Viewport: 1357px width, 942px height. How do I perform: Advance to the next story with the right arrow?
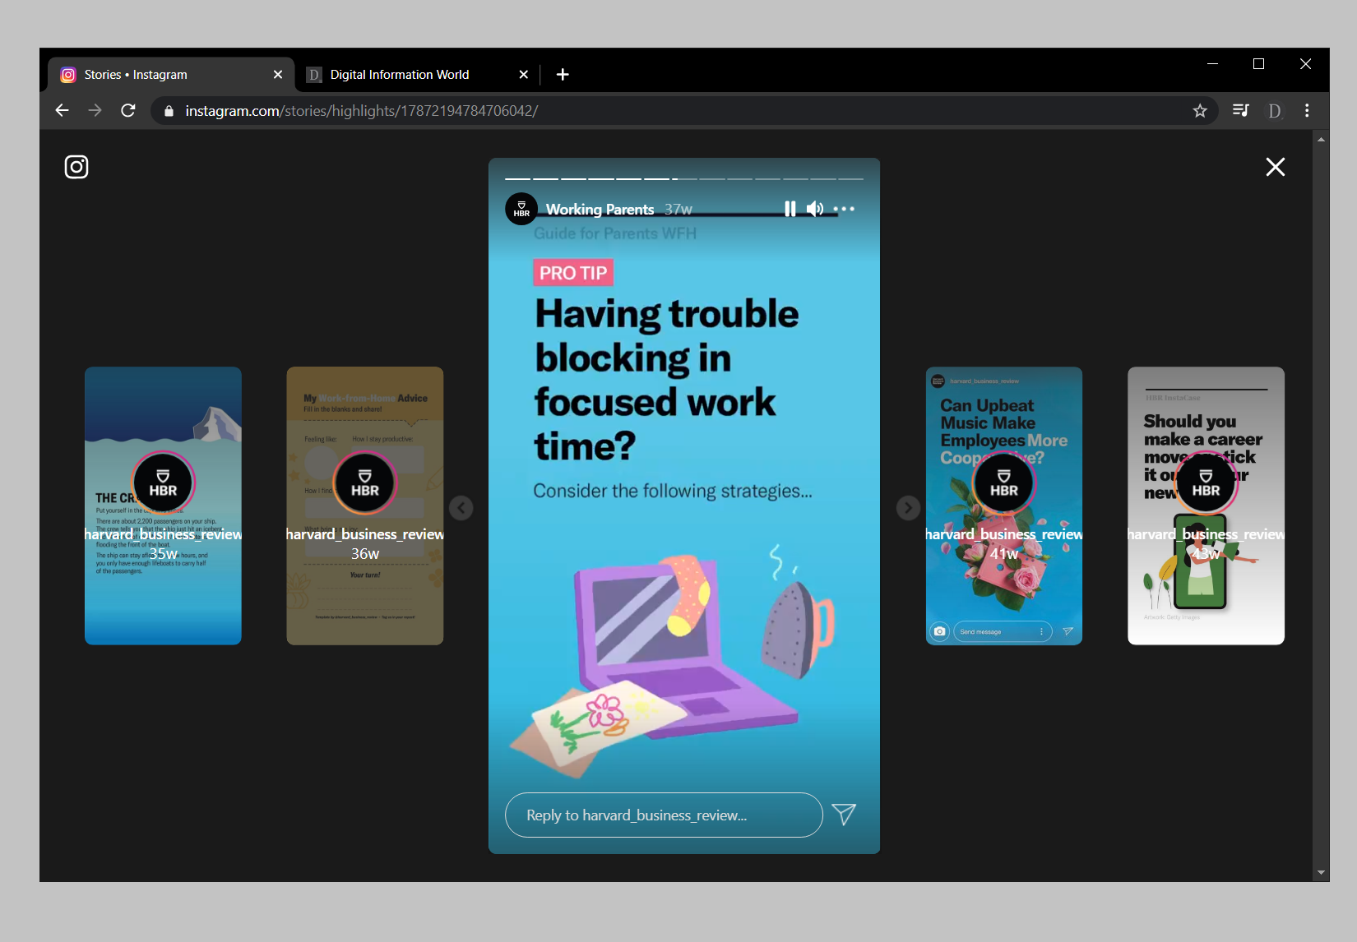(907, 508)
